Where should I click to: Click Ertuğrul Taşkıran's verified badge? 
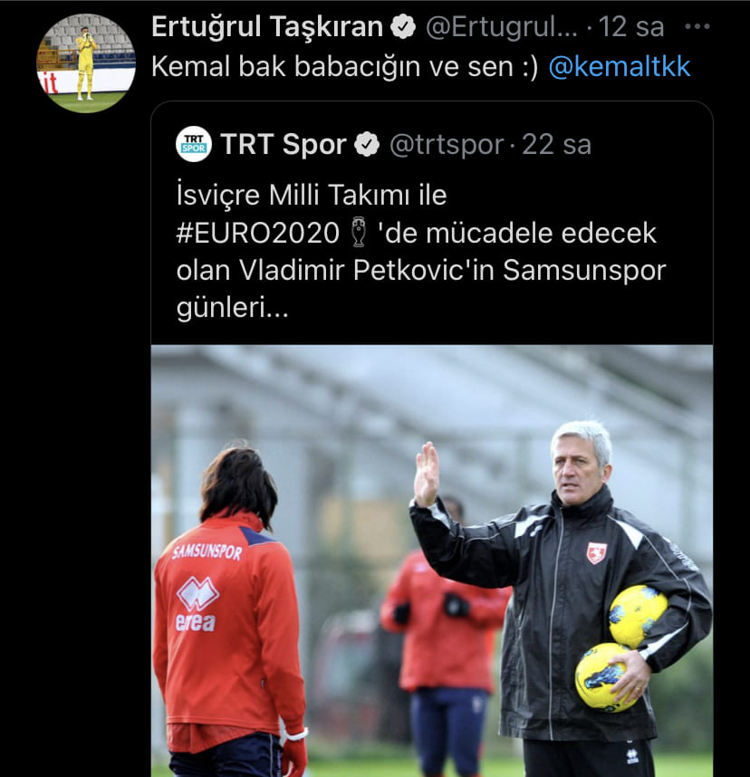coord(403,27)
